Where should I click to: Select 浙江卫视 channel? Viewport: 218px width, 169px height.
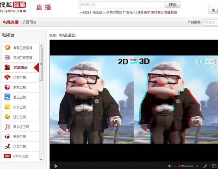point(20,97)
